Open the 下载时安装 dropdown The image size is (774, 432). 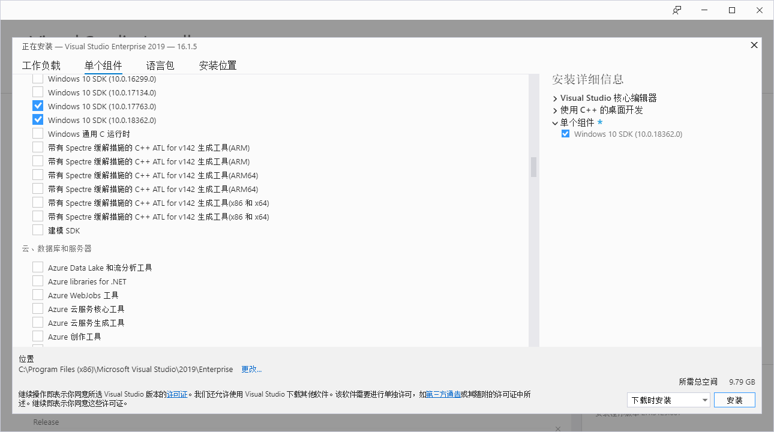tap(668, 400)
